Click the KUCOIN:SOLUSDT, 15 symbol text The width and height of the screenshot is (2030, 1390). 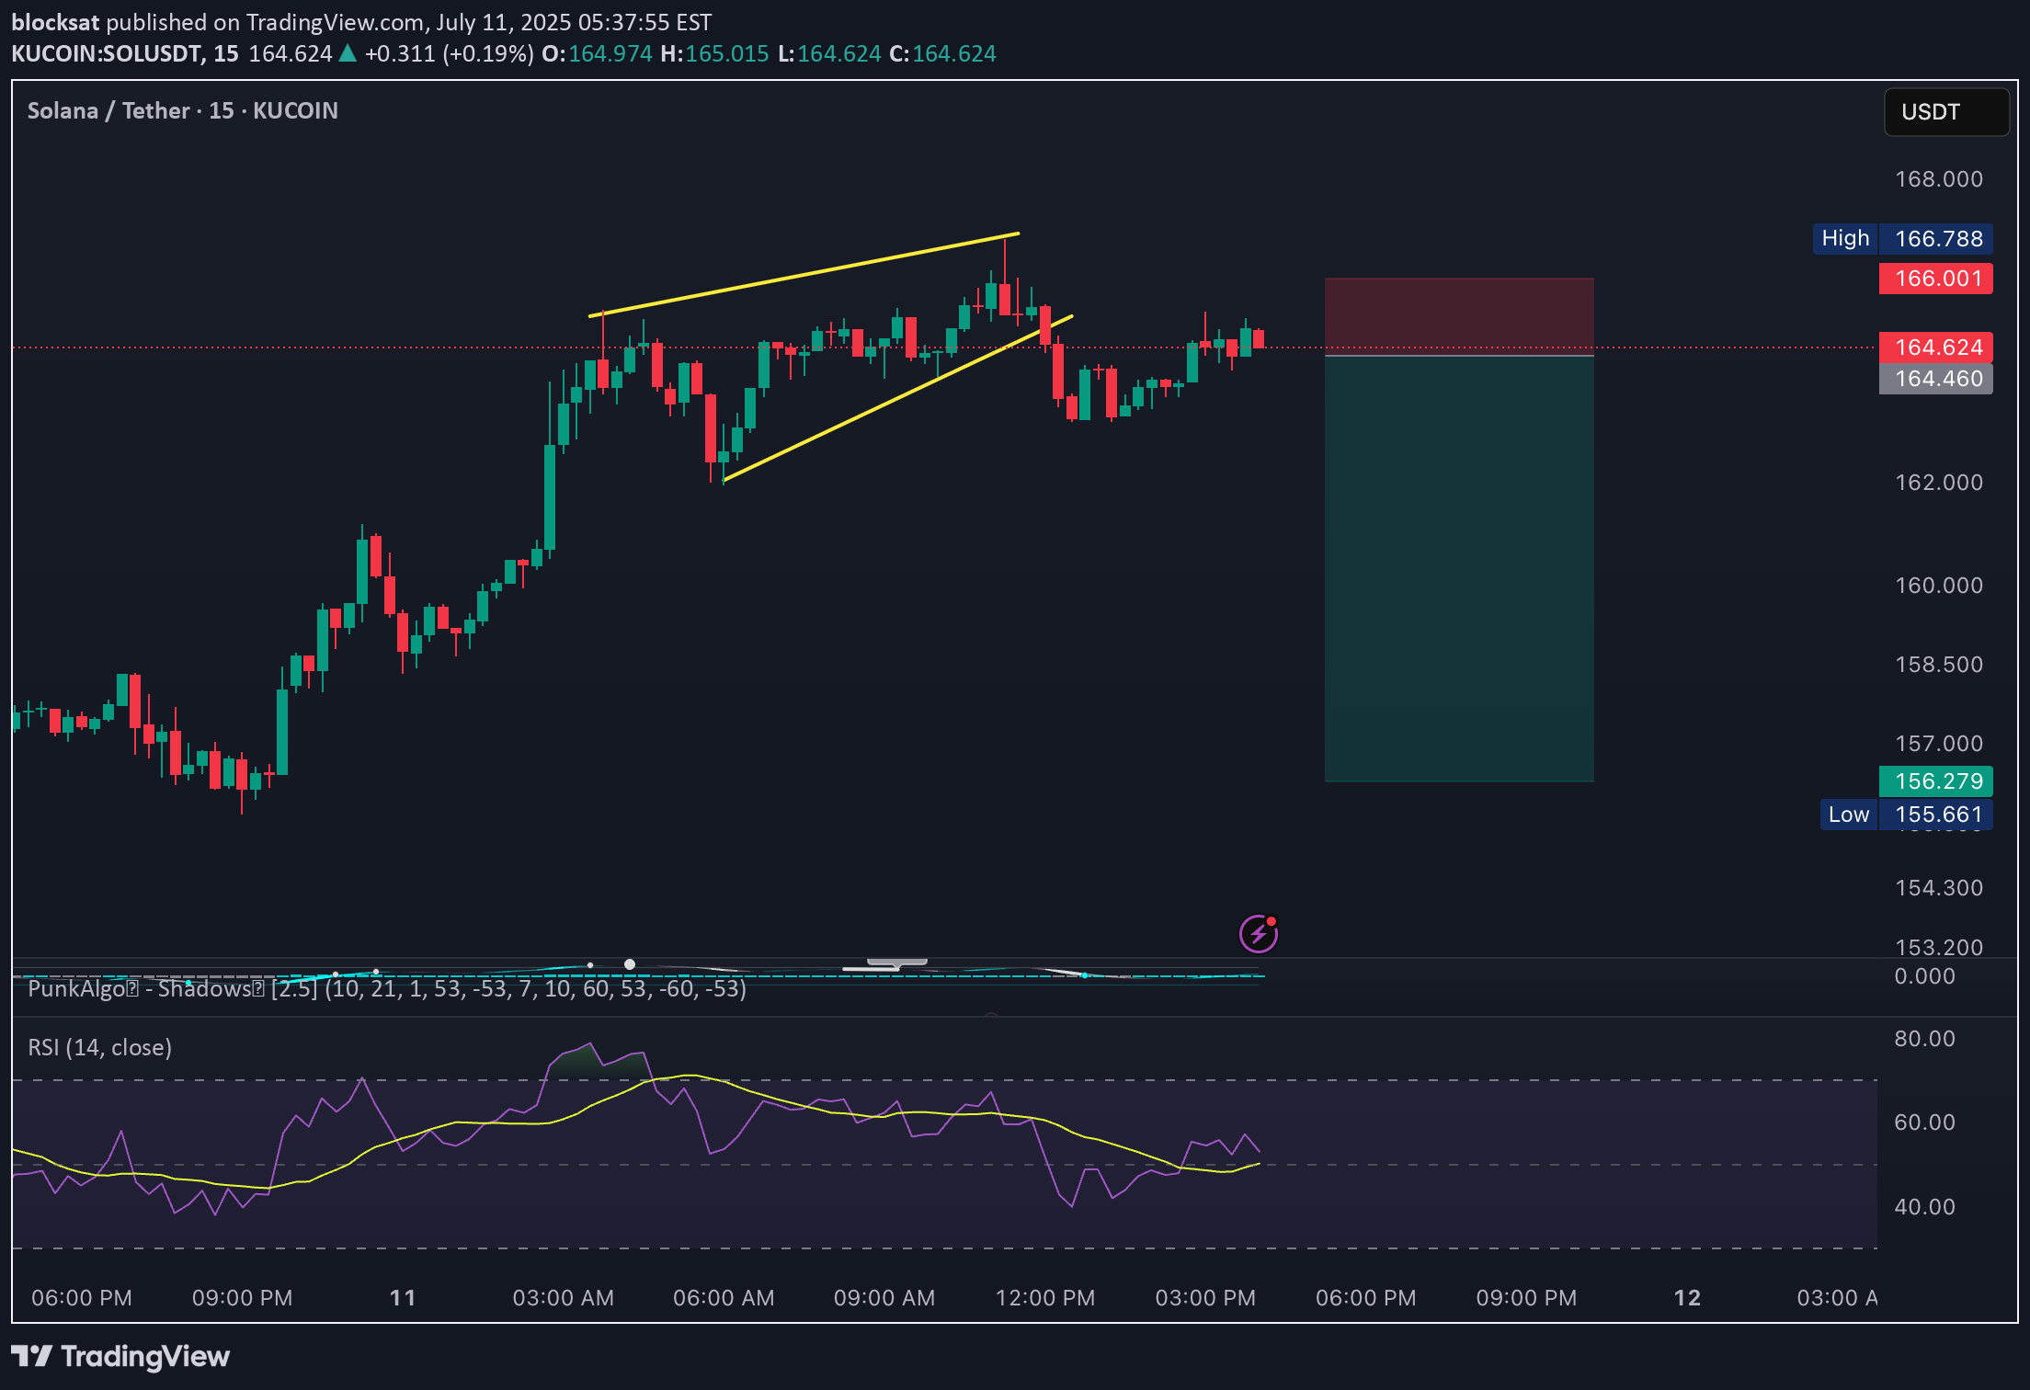pos(125,54)
